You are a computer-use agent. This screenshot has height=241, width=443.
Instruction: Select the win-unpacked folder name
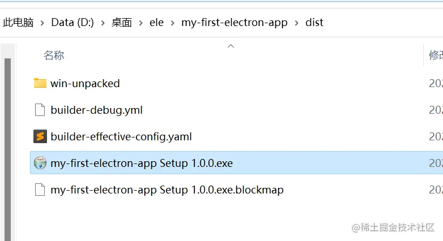(x=85, y=84)
